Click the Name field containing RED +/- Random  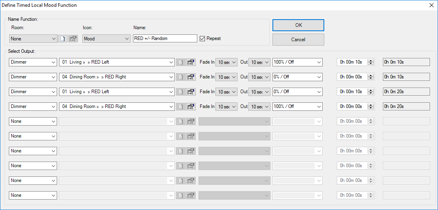tap(165, 38)
